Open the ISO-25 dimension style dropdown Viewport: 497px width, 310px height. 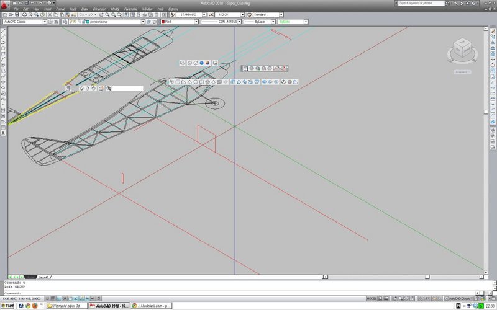[242, 14]
